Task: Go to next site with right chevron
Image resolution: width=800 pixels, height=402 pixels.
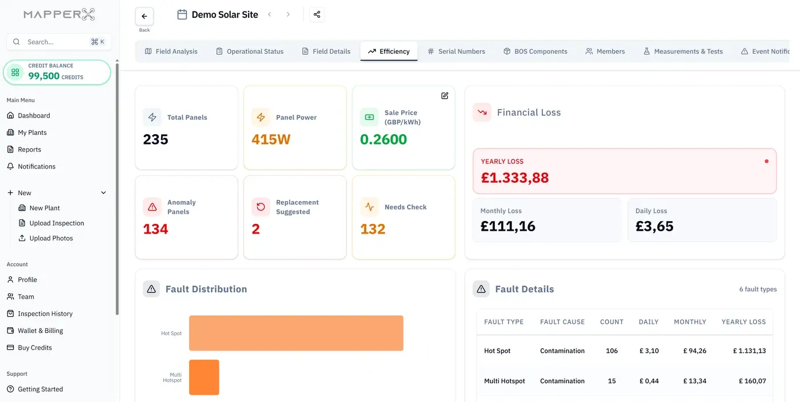Action: click(x=288, y=15)
